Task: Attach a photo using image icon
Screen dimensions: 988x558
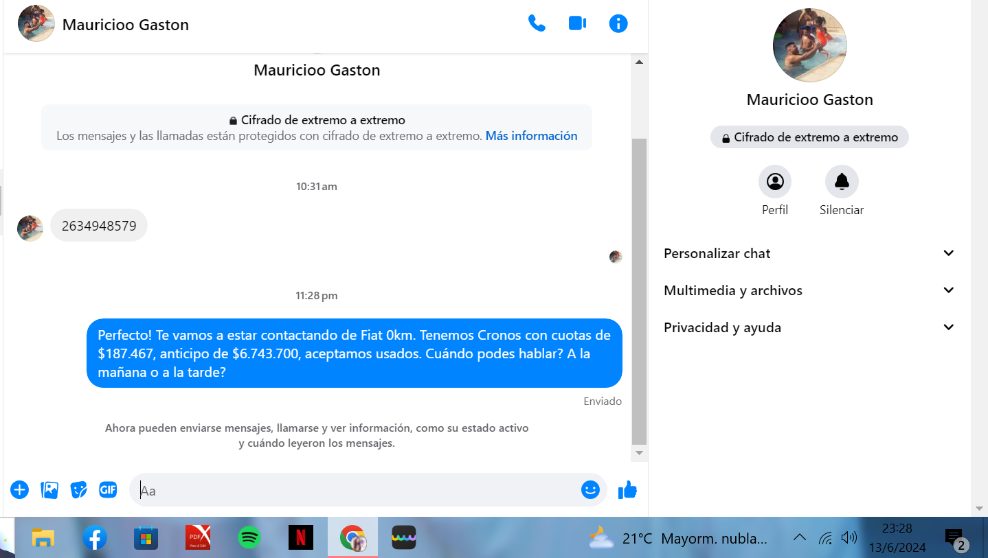Action: pos(49,489)
